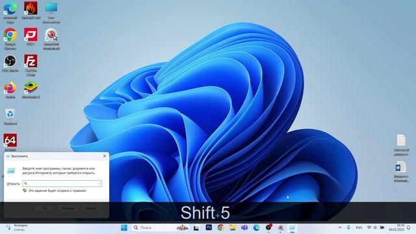
Task: Open the notifications bell
Action: pyautogui.click(x=409, y=227)
